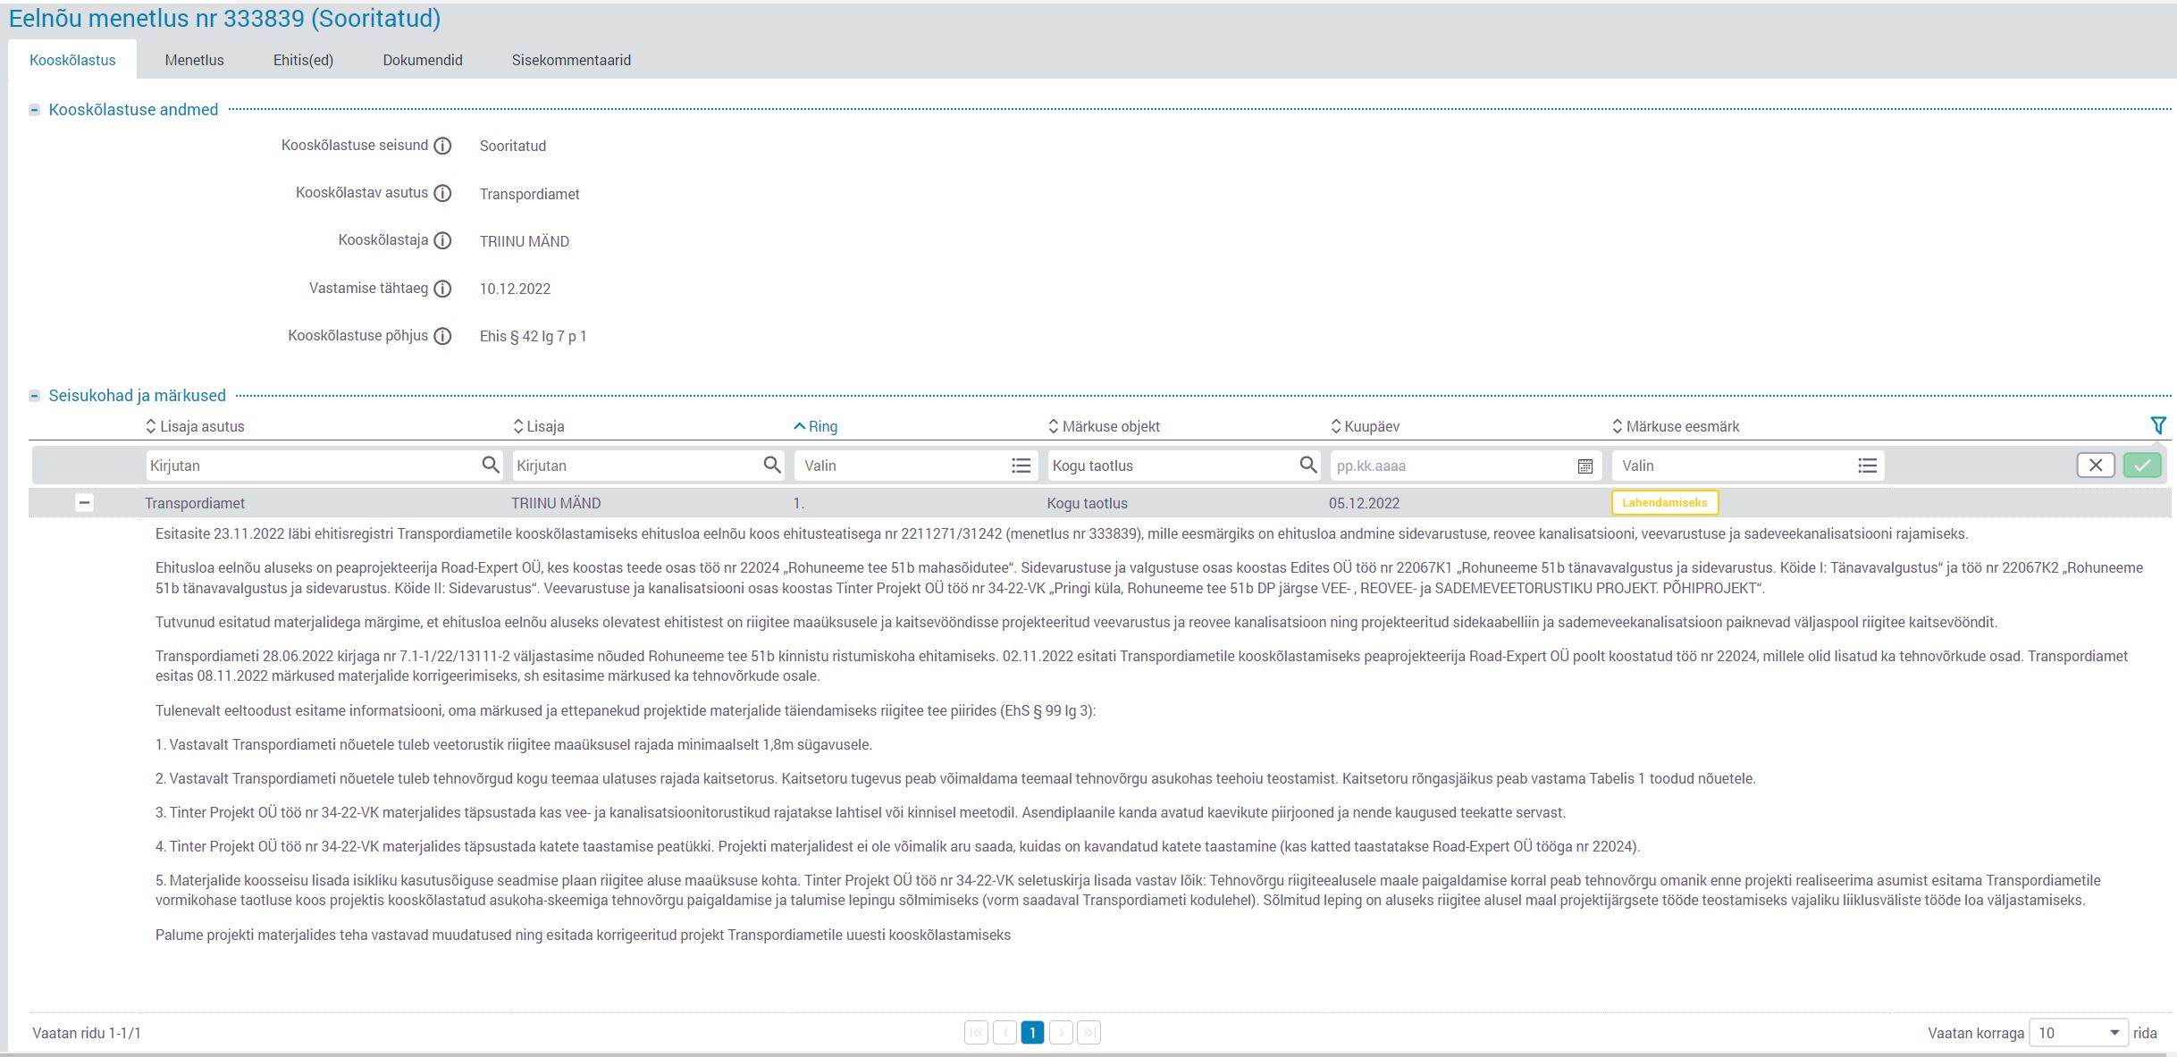The width and height of the screenshot is (2177, 1057).
Task: Search icon in Märkuse objekt filter
Action: [1308, 465]
